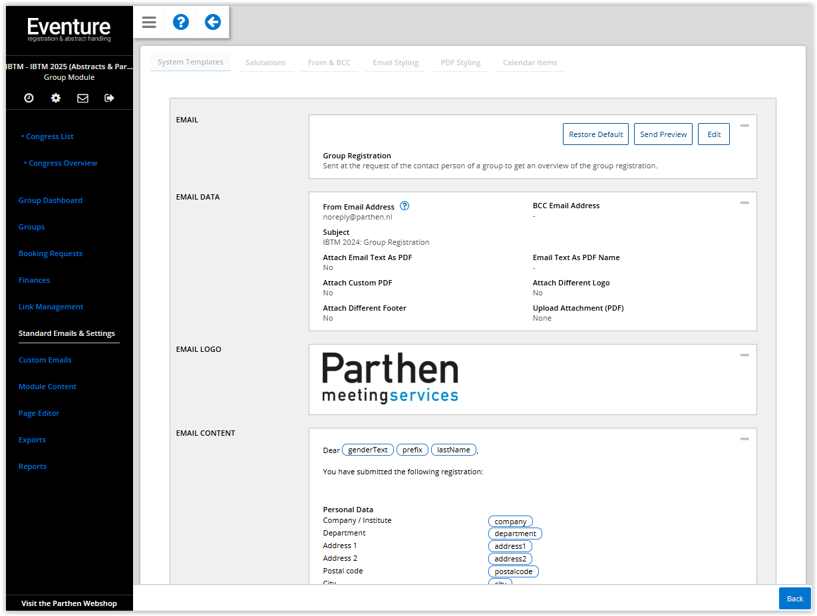The height and width of the screenshot is (616, 817).
Task: Switch to the Calendar Items tab
Action: pyautogui.click(x=530, y=63)
